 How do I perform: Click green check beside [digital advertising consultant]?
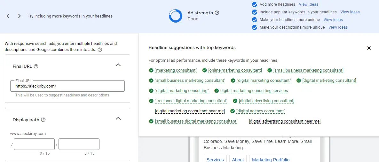point(235,101)
